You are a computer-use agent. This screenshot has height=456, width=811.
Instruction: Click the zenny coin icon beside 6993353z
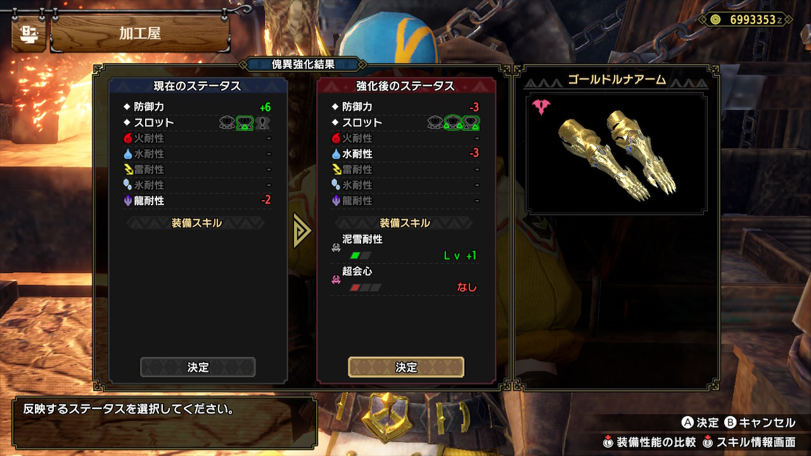click(x=715, y=20)
